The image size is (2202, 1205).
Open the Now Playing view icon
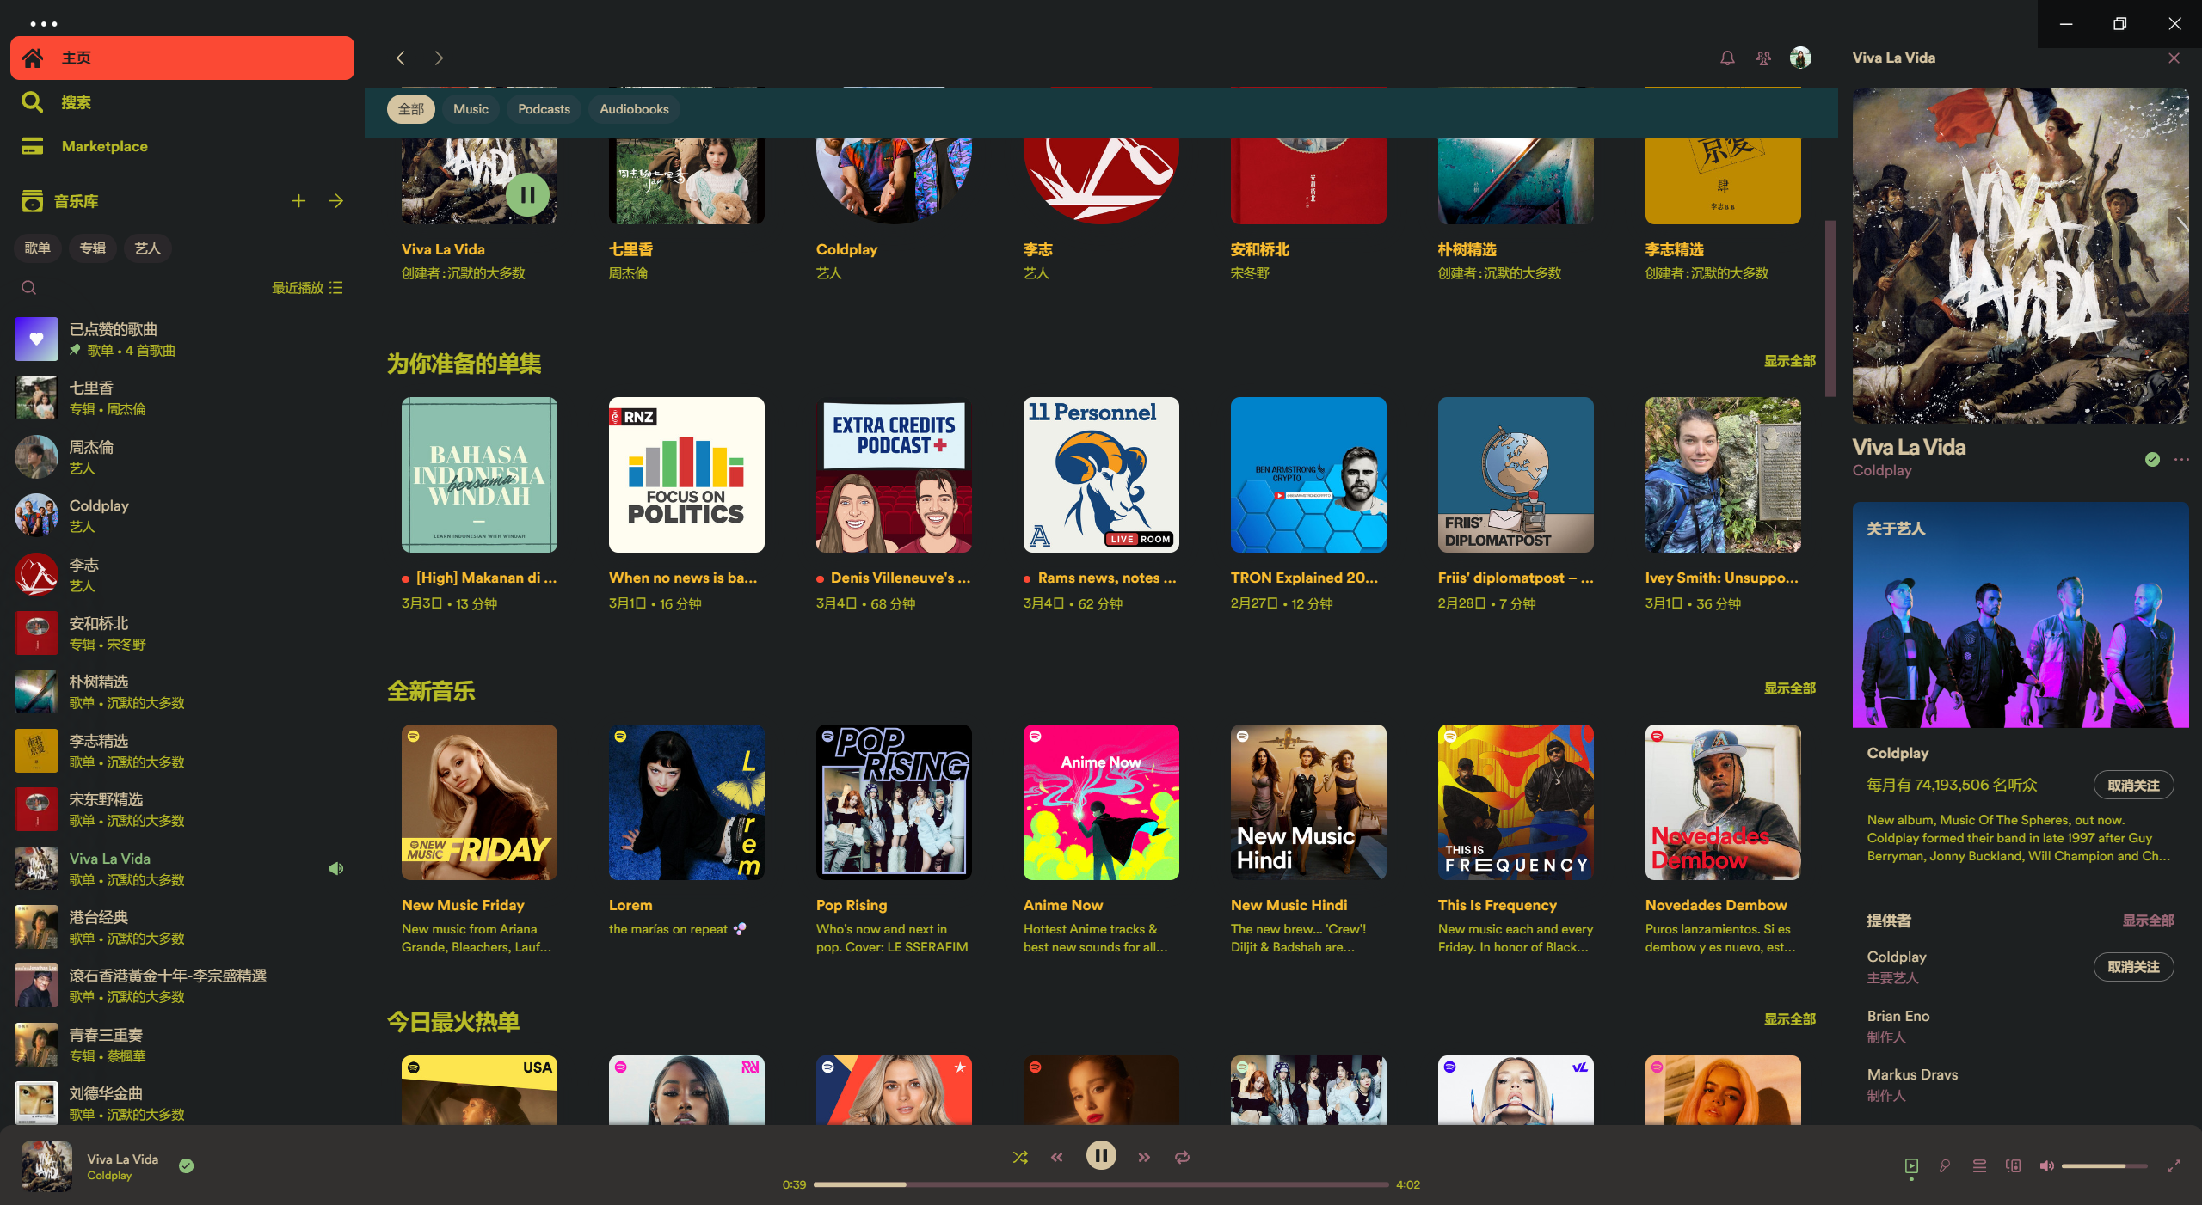1911,1166
